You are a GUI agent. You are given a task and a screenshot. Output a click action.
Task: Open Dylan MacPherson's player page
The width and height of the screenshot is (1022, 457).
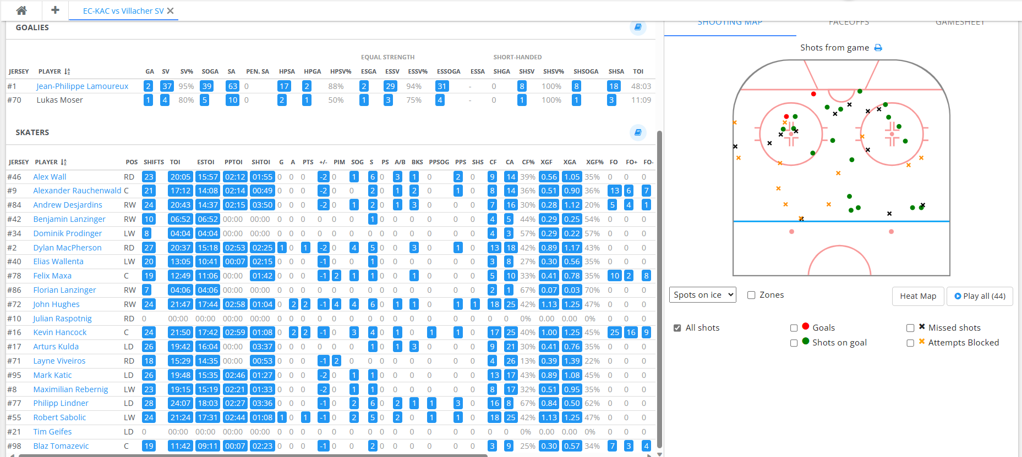67,248
